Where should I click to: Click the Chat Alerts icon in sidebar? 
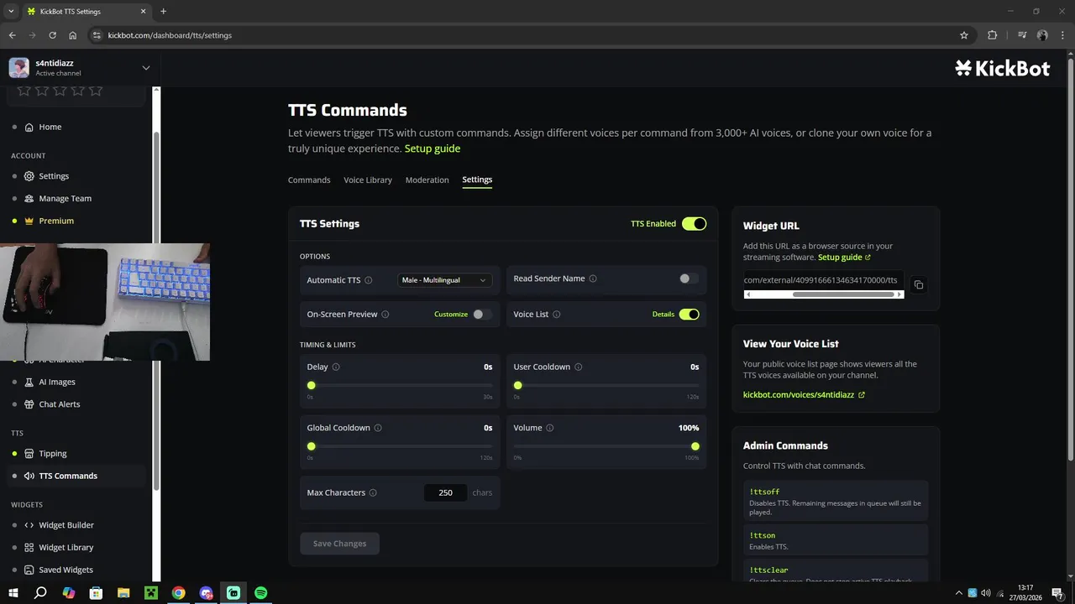pos(29,404)
